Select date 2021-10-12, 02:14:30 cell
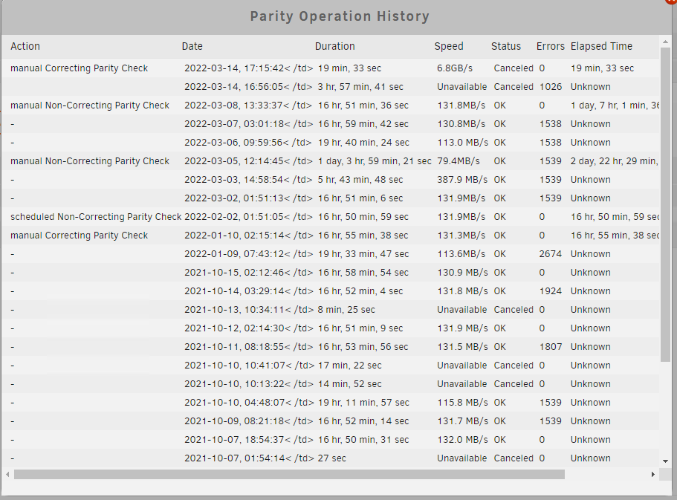 [248, 328]
